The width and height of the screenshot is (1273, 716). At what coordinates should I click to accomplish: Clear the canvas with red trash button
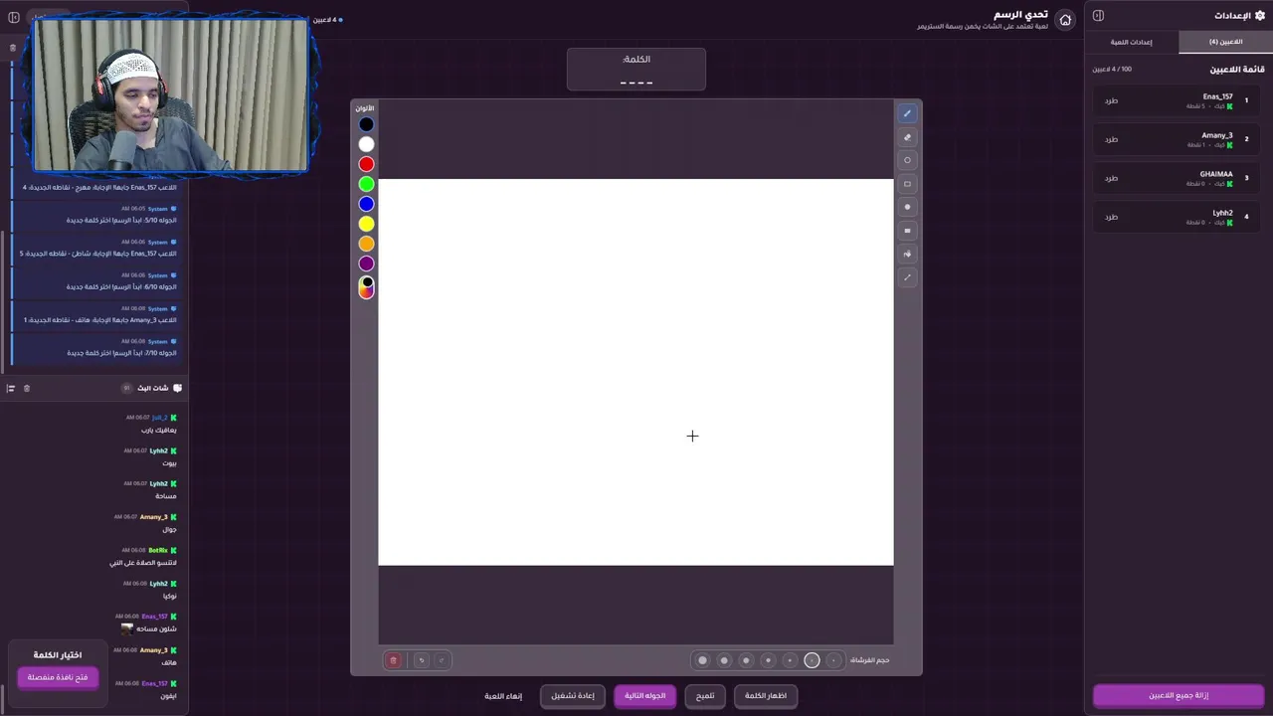tap(393, 660)
